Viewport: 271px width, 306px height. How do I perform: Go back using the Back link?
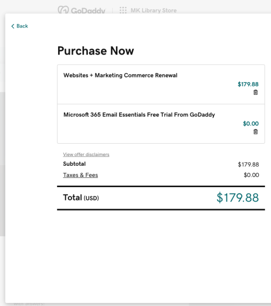pyautogui.click(x=19, y=26)
